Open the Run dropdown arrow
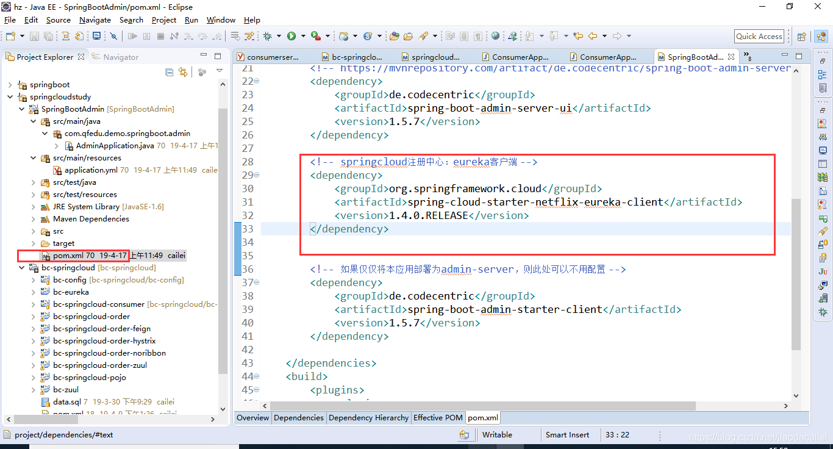The height and width of the screenshot is (449, 833). (x=303, y=36)
